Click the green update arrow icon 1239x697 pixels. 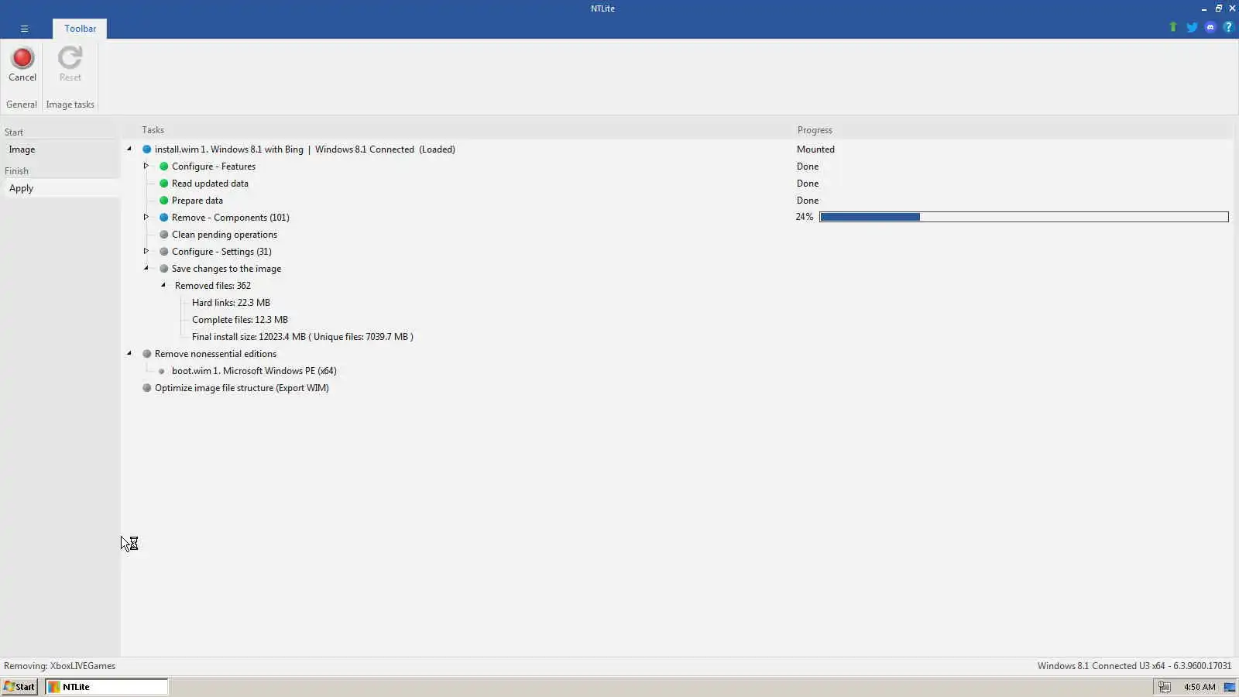pyautogui.click(x=1173, y=27)
